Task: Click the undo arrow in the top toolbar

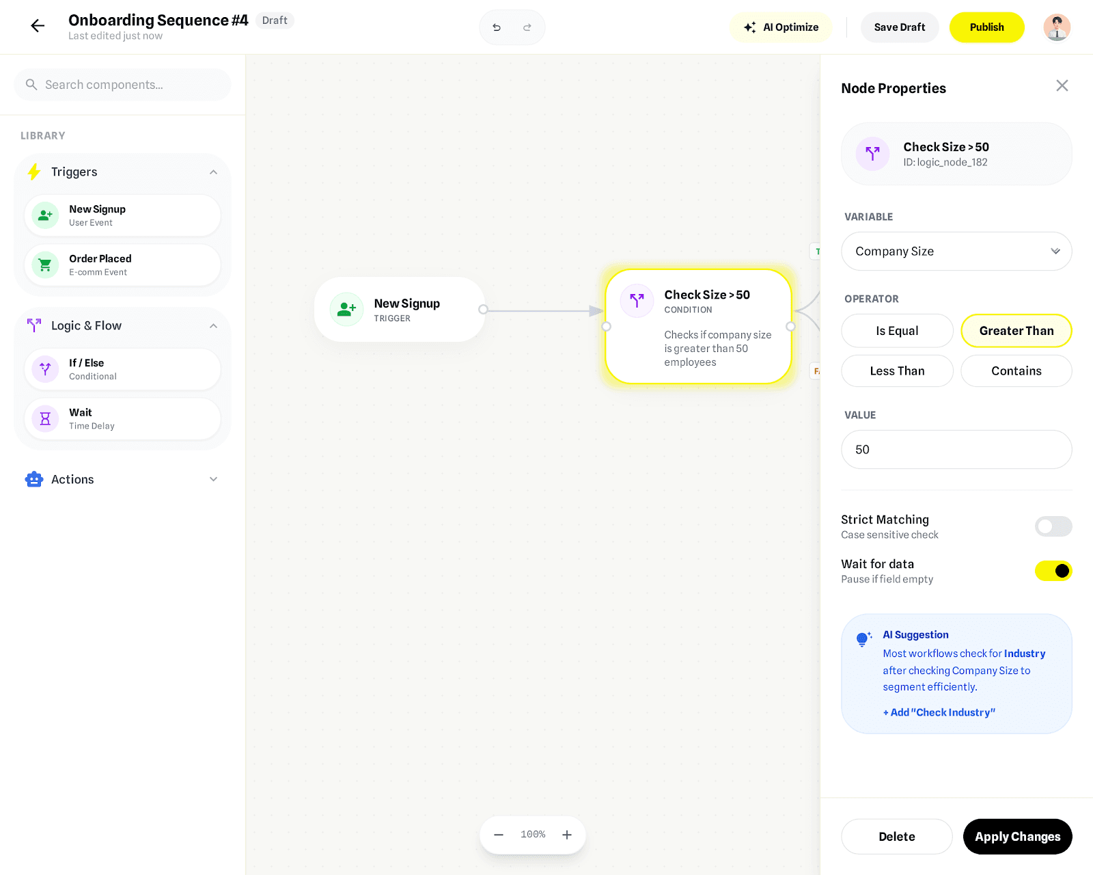Action: pos(497,27)
